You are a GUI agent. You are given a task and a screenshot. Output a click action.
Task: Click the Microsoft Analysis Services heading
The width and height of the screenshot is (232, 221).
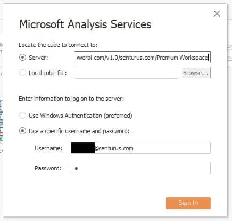(x=85, y=24)
